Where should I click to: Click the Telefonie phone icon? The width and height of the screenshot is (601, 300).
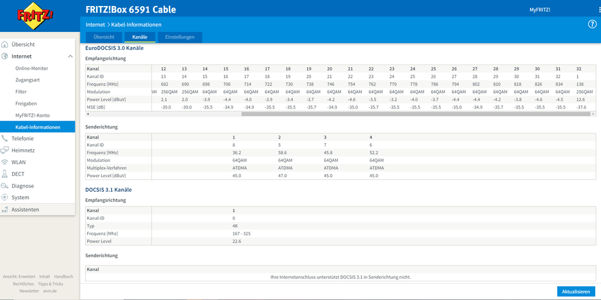5,139
